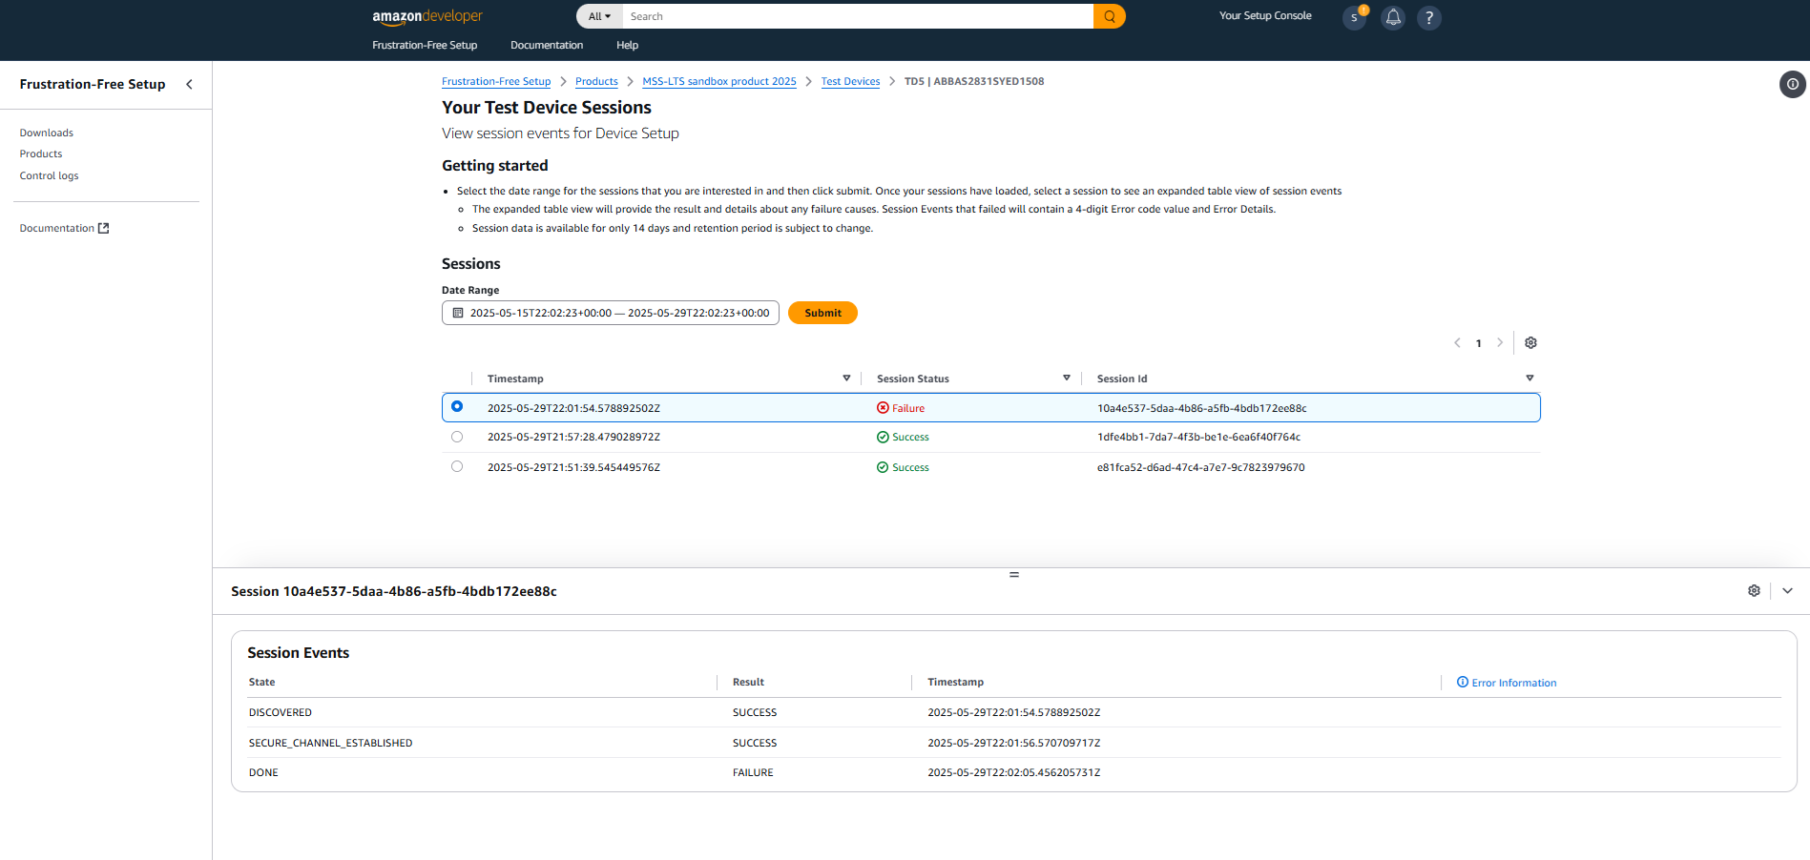The image size is (1810, 860).
Task: Select session 1dfe4bb1 radio button
Action: click(457, 437)
